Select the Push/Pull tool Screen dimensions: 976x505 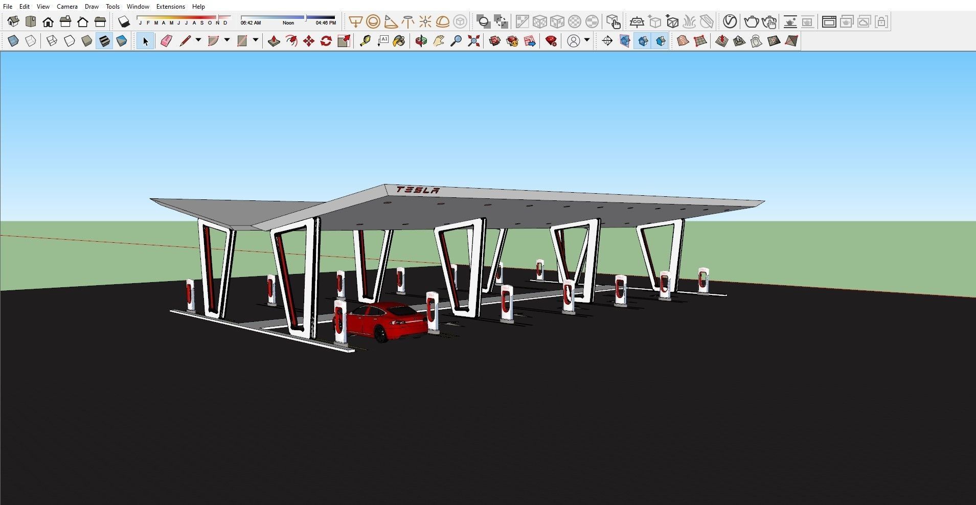pyautogui.click(x=274, y=41)
